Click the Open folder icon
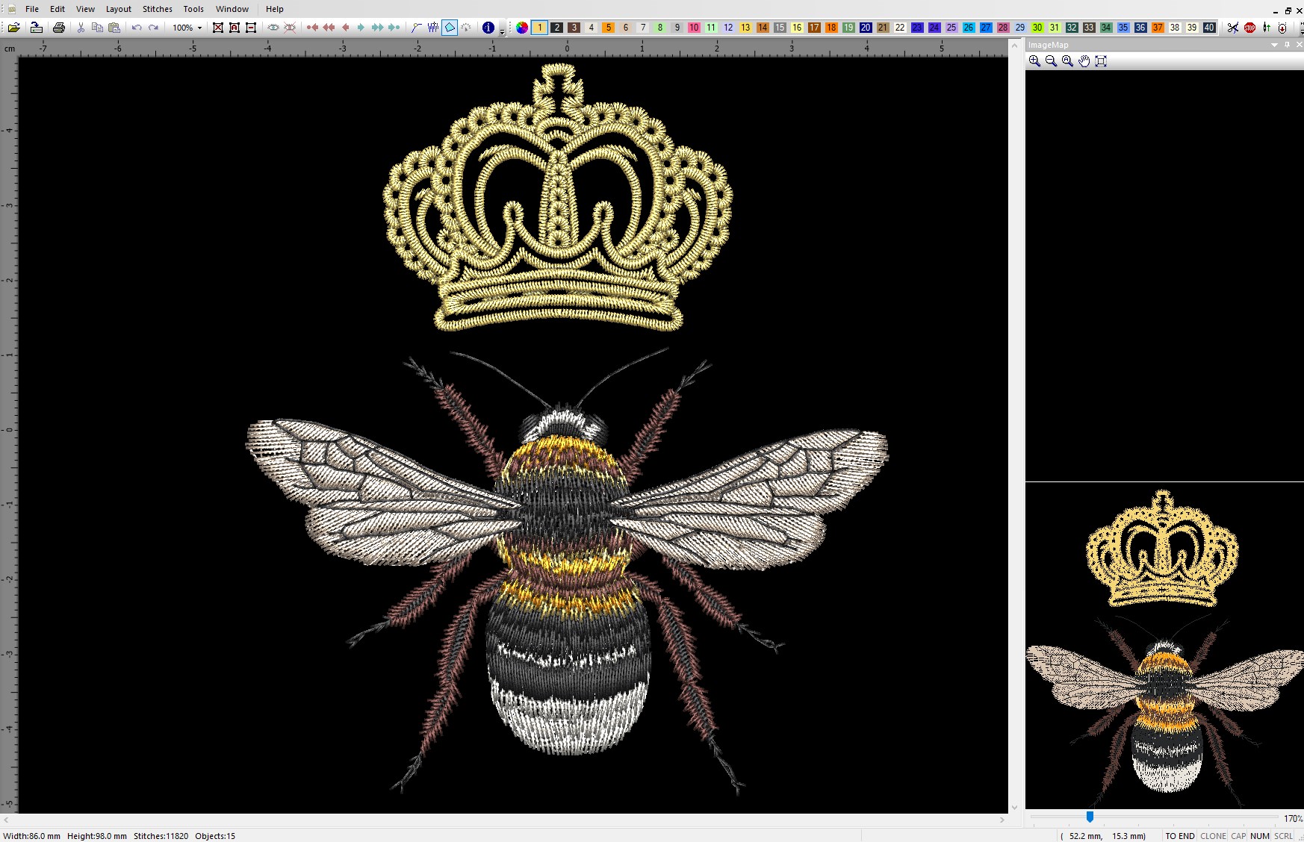Viewport: 1304px width, 842px height. click(x=13, y=28)
